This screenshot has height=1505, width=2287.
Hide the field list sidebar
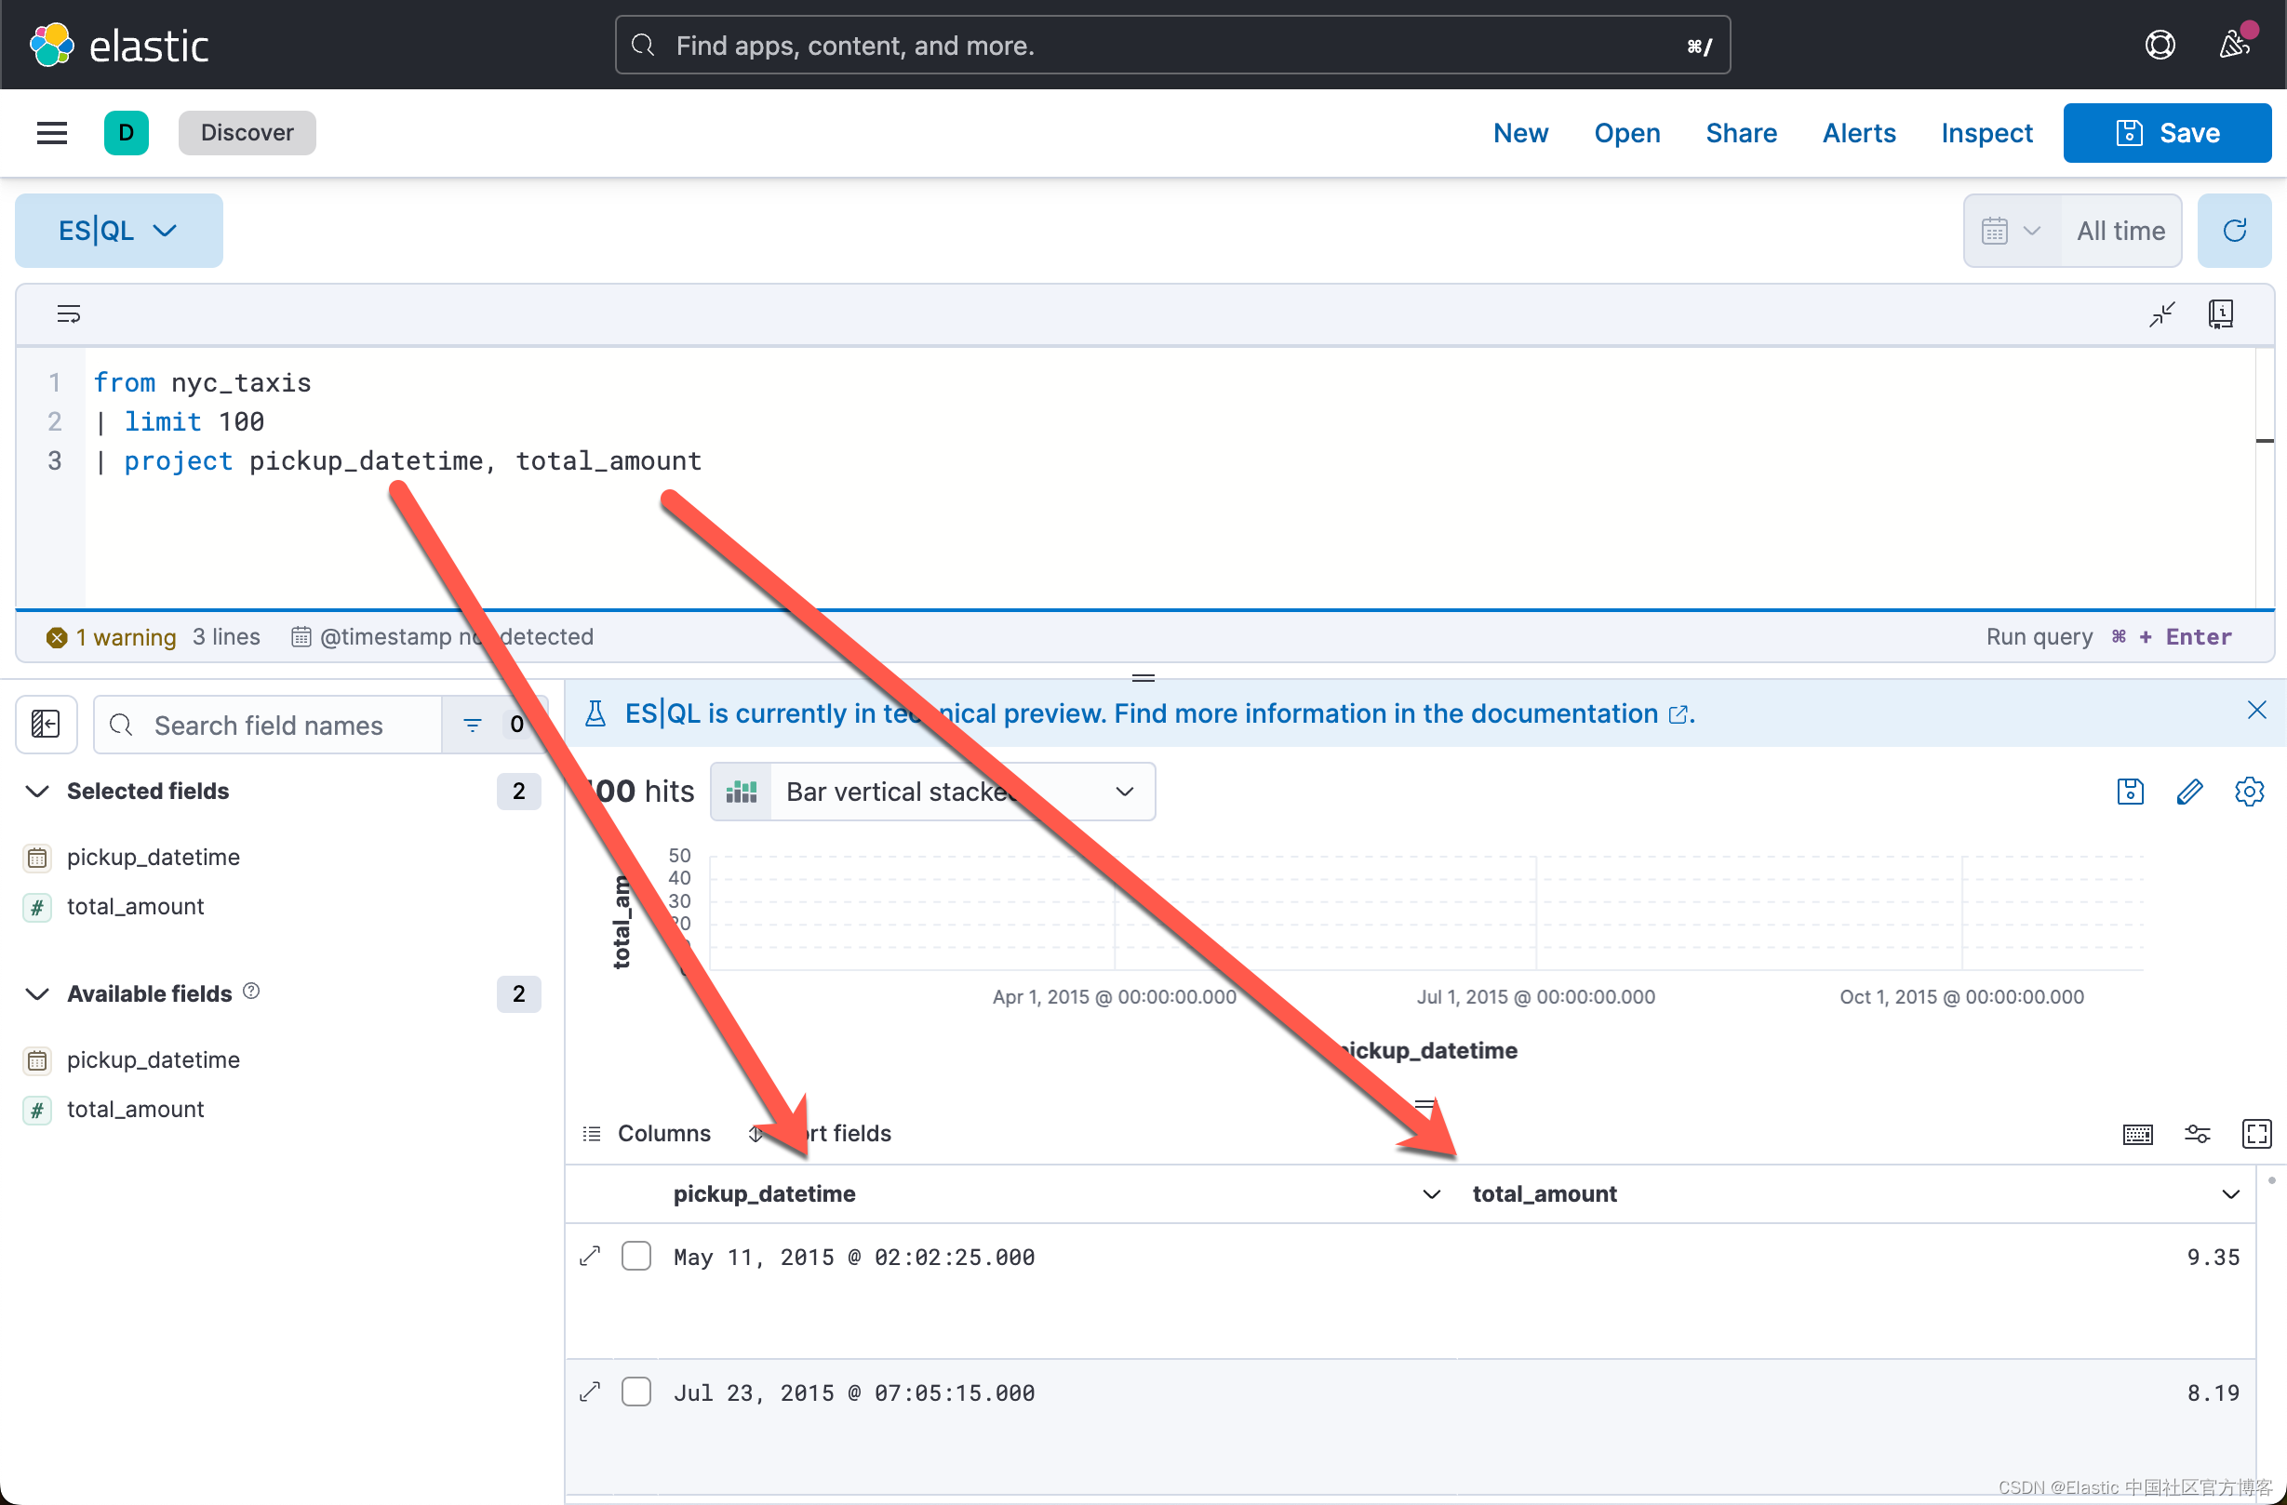tap(47, 725)
